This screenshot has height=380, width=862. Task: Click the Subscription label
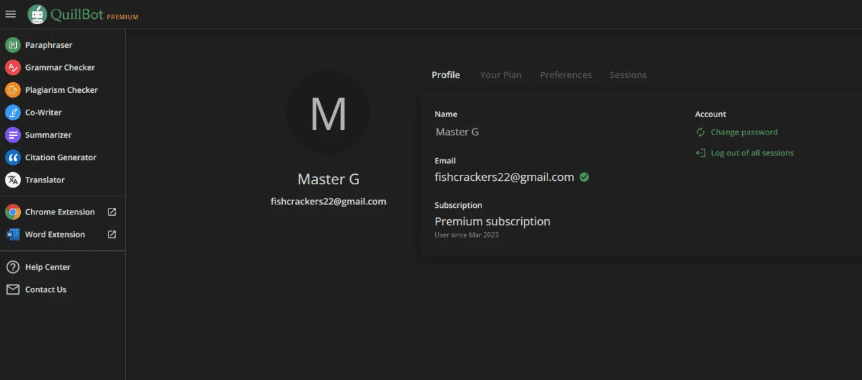coord(459,205)
